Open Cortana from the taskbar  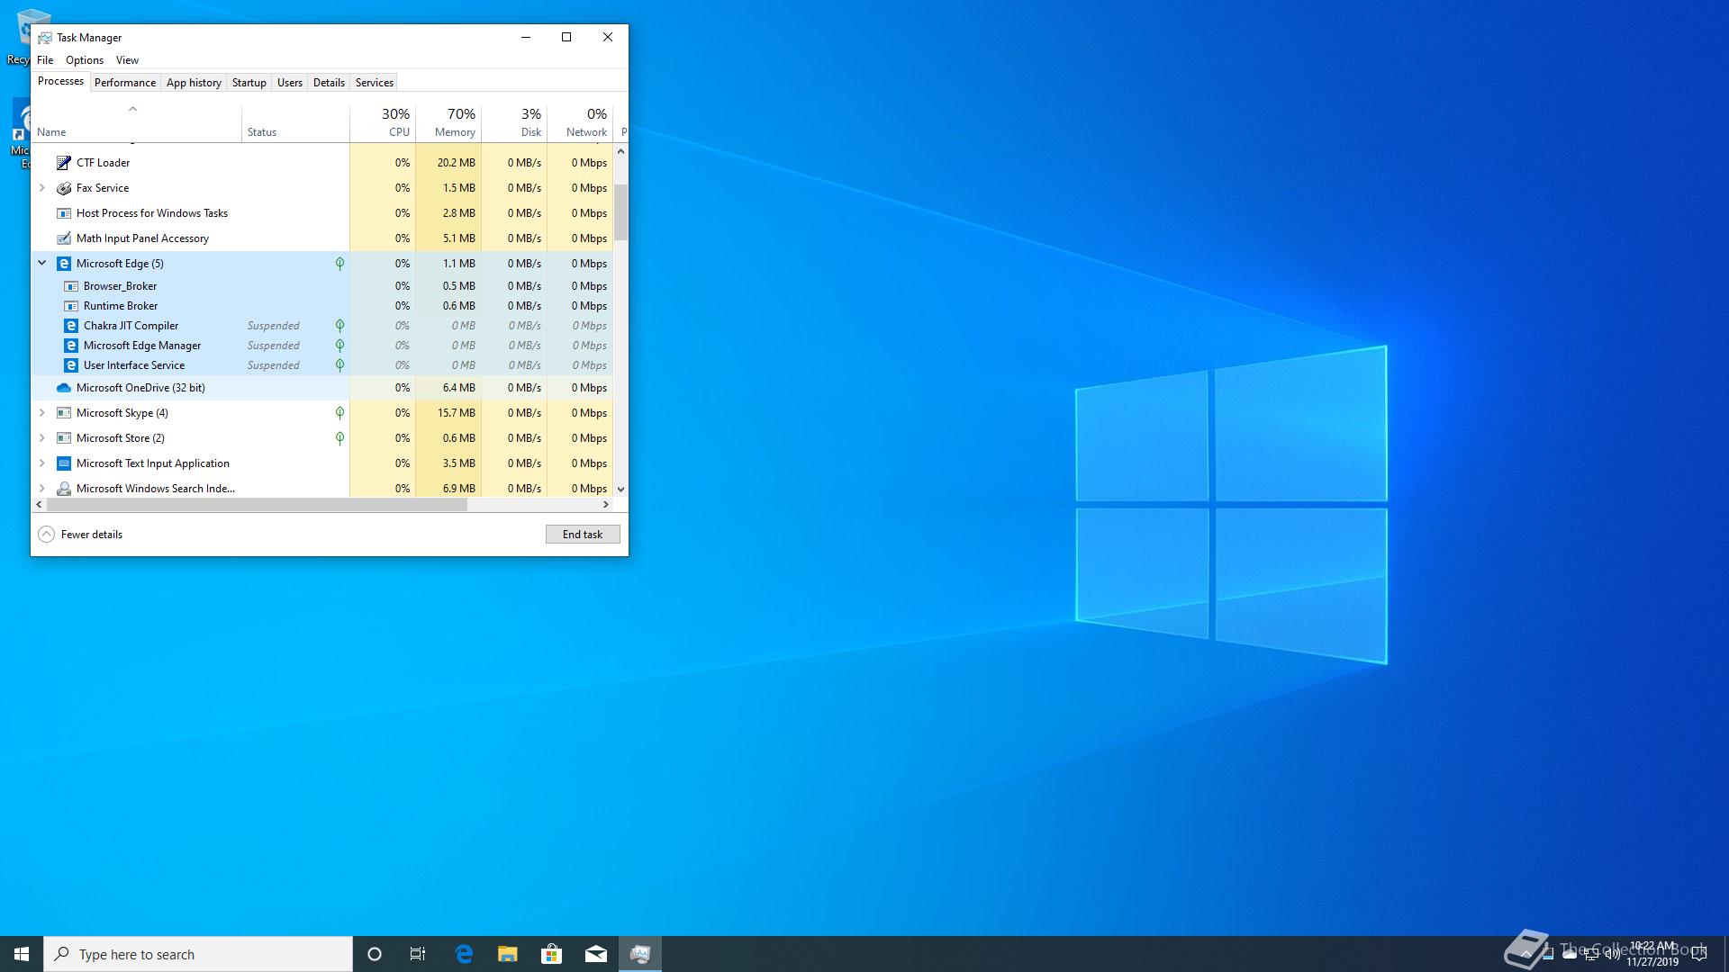tap(375, 954)
